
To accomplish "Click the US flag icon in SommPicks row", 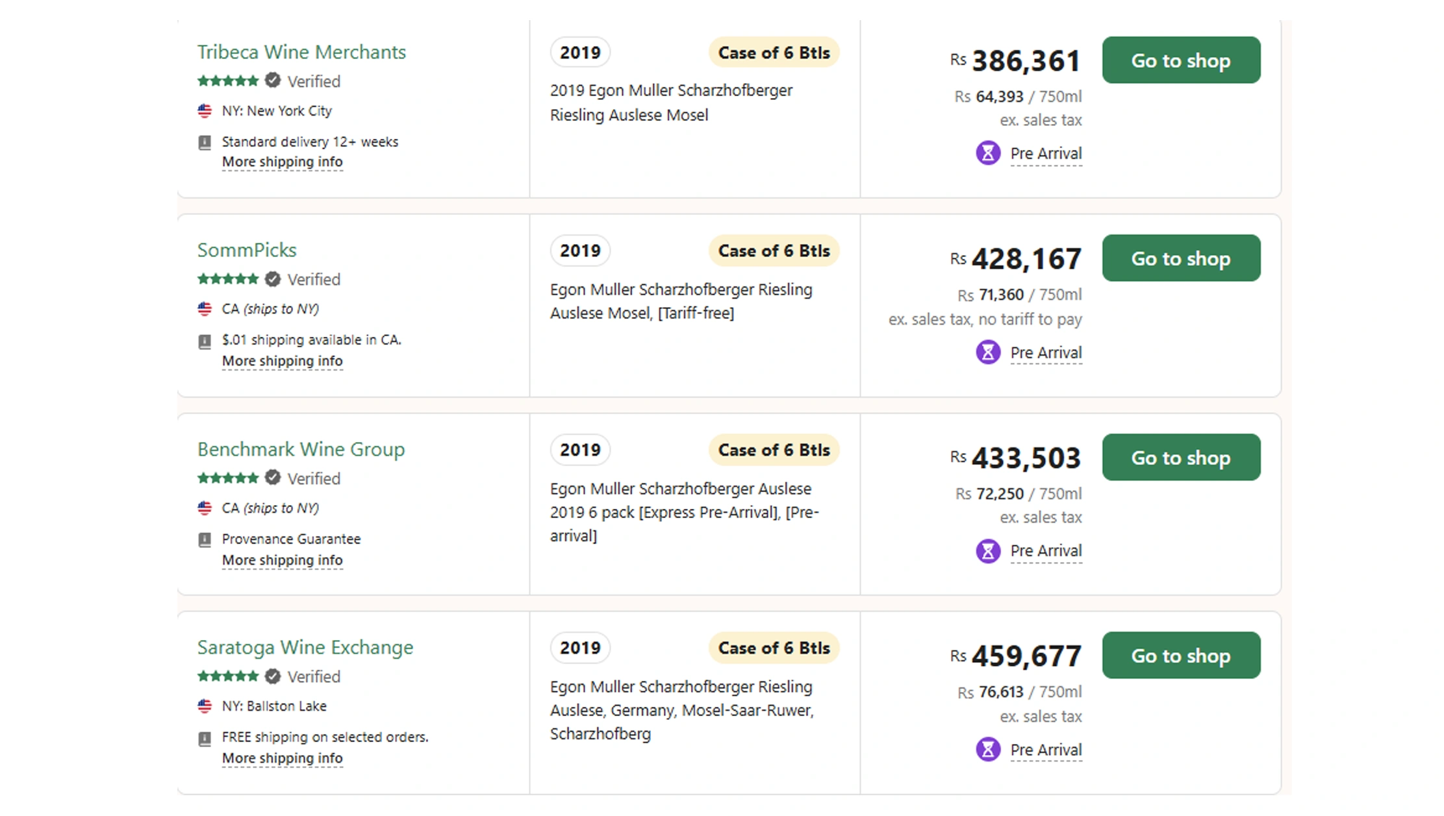I will 205,309.
